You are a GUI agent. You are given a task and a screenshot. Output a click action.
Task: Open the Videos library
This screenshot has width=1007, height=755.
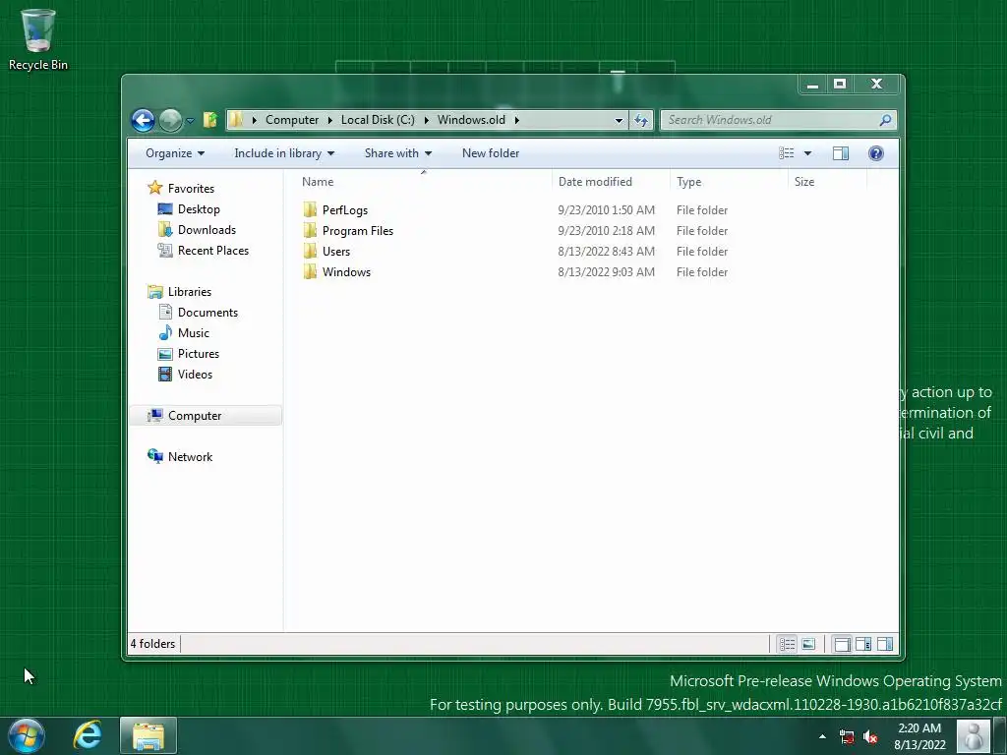195,375
